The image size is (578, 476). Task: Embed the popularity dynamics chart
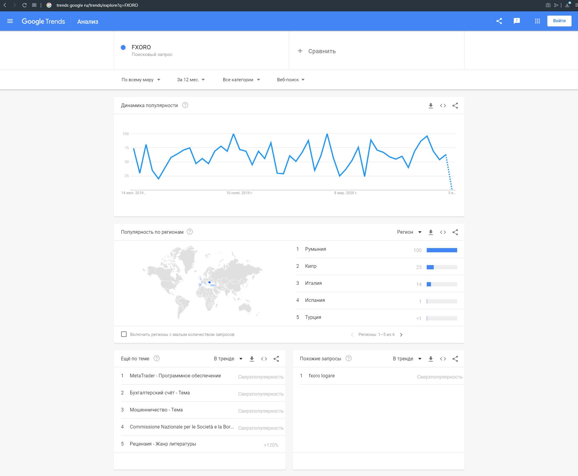click(x=443, y=106)
